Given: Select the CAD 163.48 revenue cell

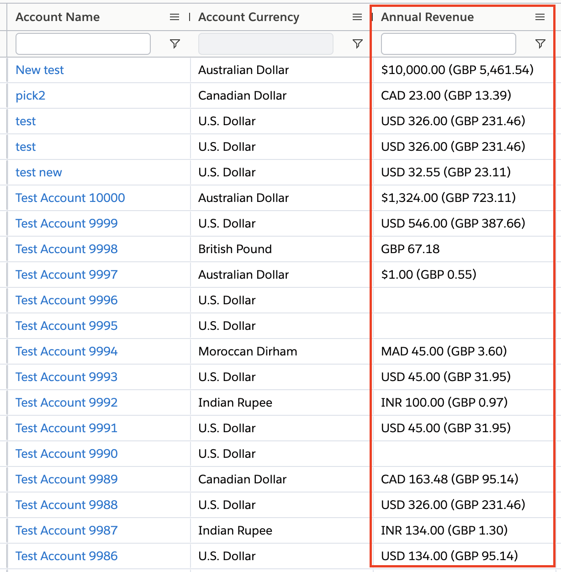Looking at the screenshot, I should click(x=450, y=479).
